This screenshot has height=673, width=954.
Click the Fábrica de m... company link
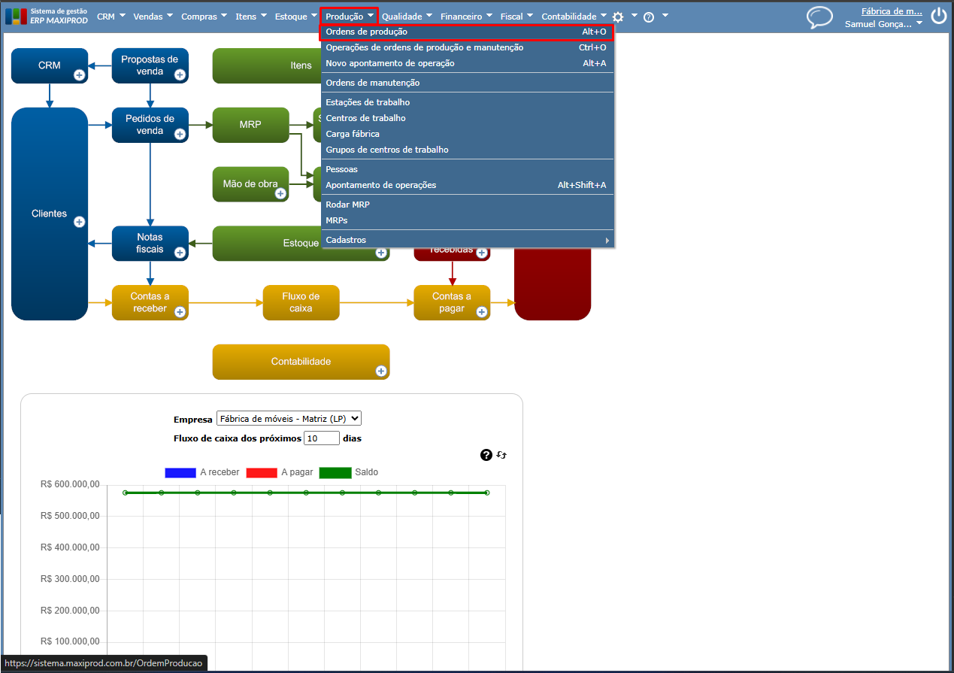(892, 11)
